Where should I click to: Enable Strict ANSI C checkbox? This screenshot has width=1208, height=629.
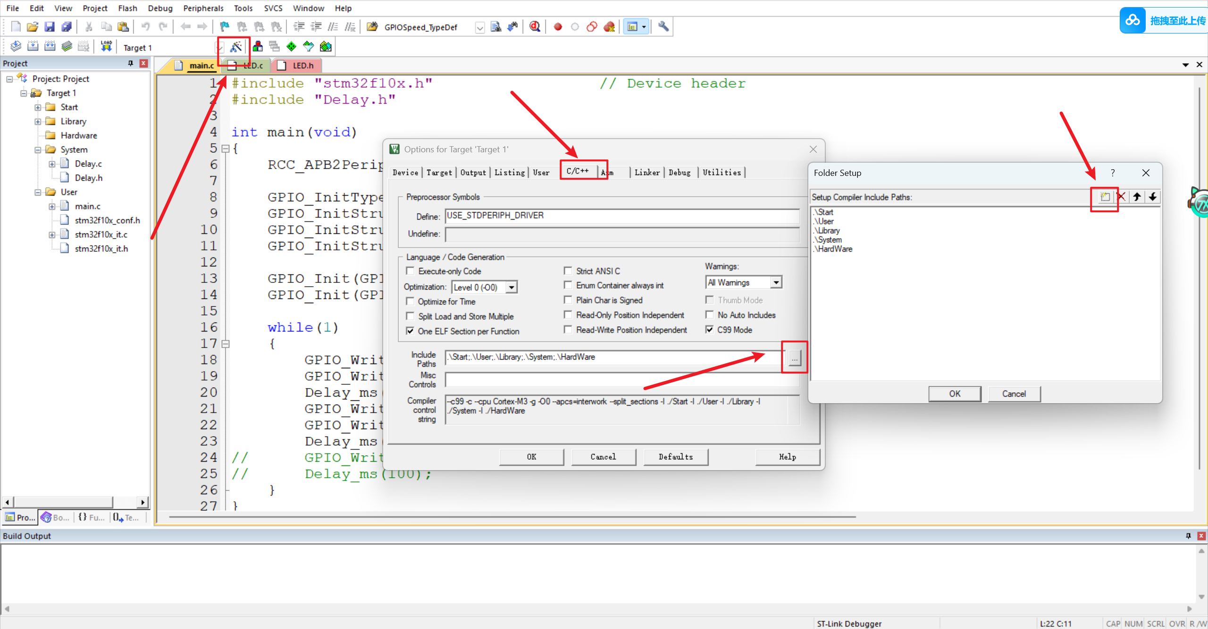click(x=568, y=271)
